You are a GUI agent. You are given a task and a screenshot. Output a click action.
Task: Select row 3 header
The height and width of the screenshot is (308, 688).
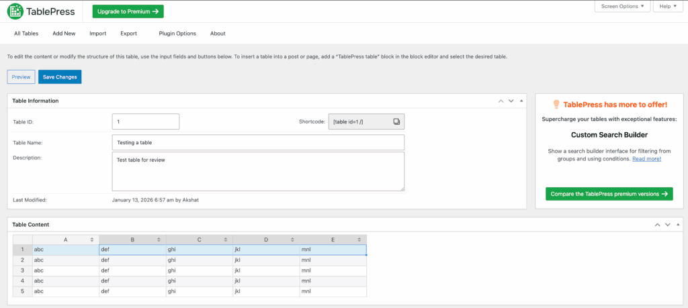pos(22,271)
